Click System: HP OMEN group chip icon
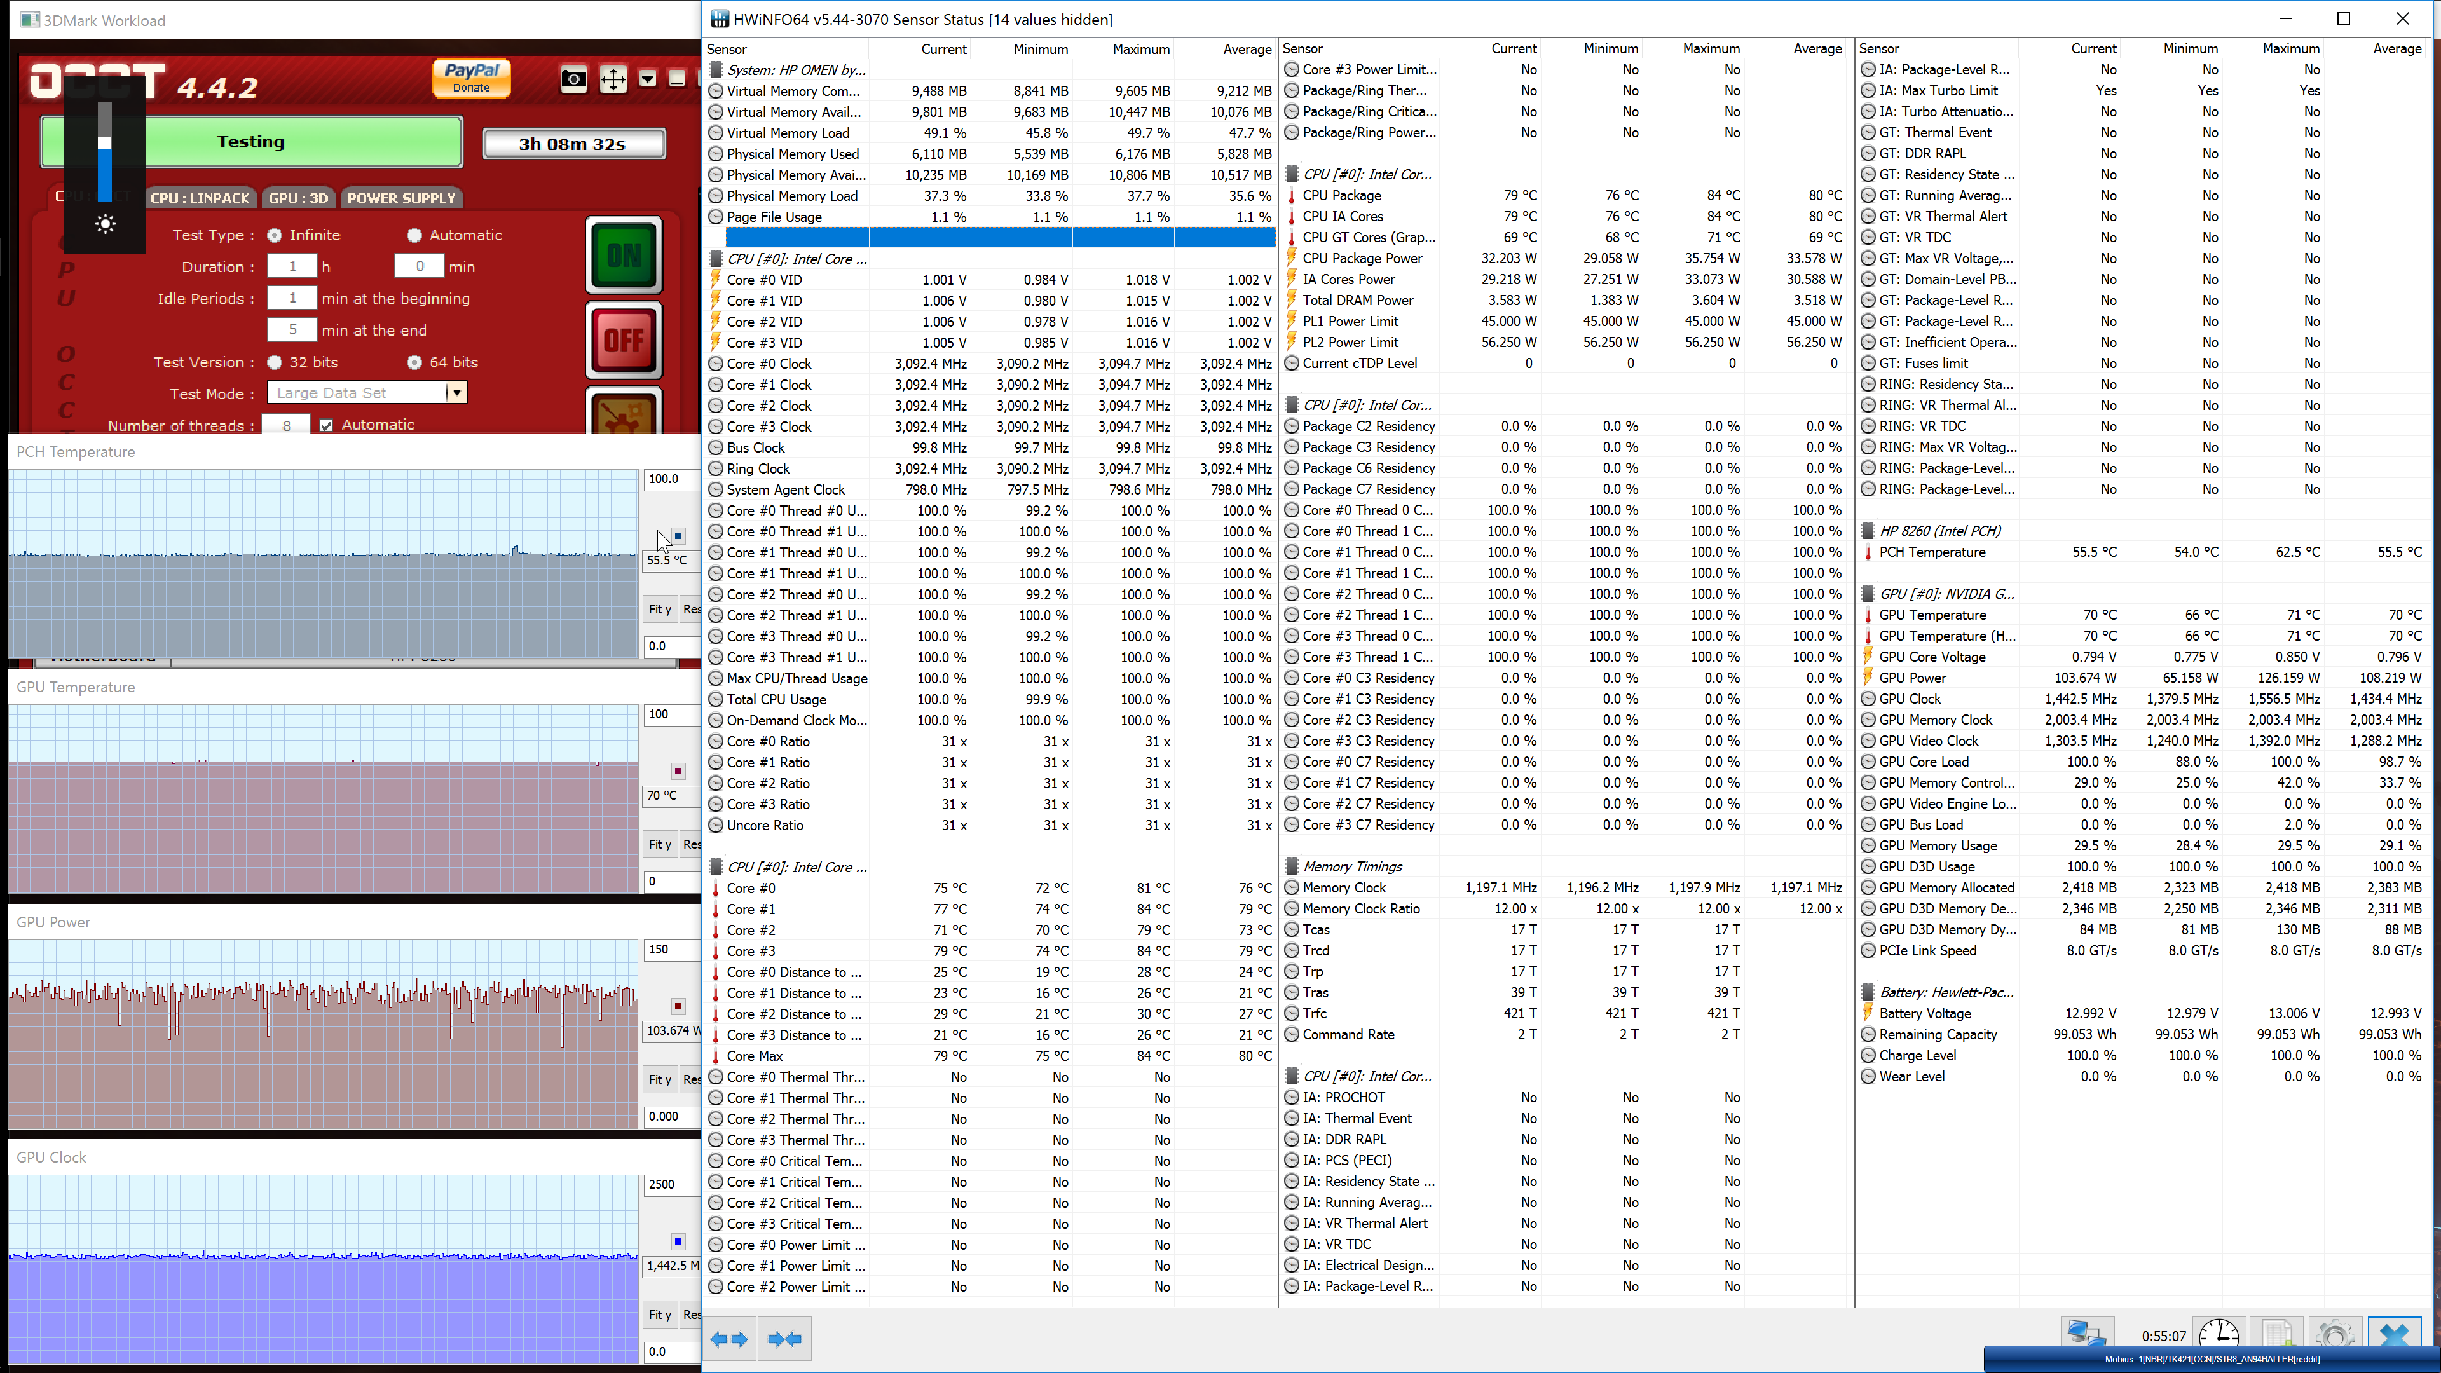Image resolution: width=2441 pixels, height=1373 pixels. point(716,70)
